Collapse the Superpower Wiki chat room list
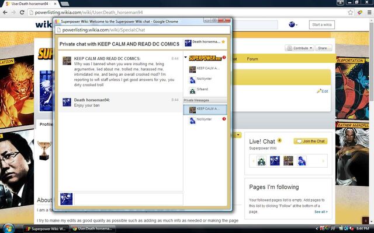The image size is (374, 233). click(x=186, y=57)
